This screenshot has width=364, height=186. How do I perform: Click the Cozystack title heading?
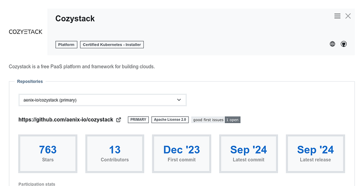click(x=75, y=19)
